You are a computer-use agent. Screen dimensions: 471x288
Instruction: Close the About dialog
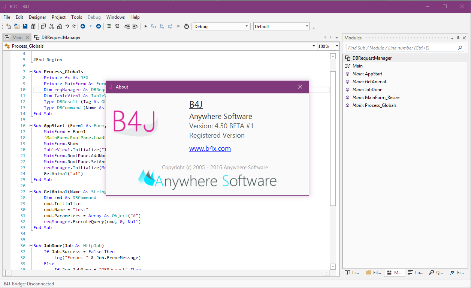[300, 87]
